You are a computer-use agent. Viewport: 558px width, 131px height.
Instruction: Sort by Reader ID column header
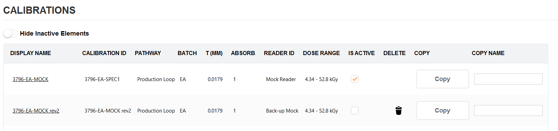[279, 53]
